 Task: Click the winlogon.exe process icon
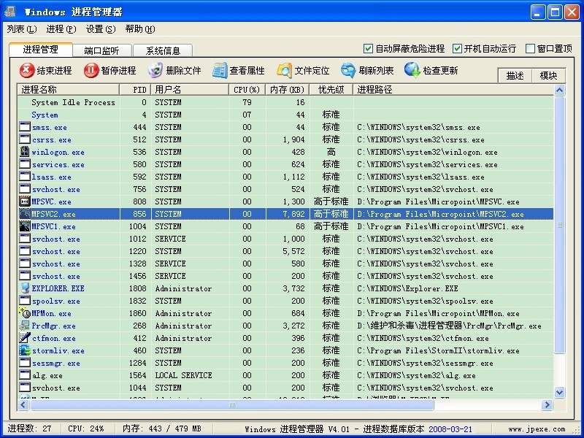tap(25, 152)
